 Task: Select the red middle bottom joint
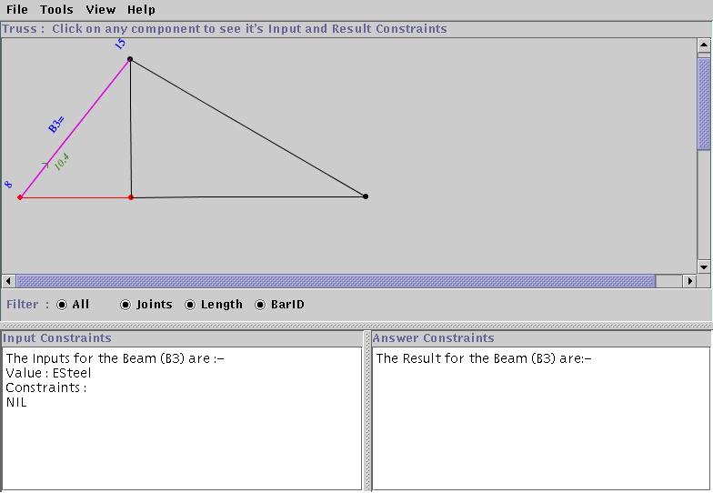coord(131,197)
